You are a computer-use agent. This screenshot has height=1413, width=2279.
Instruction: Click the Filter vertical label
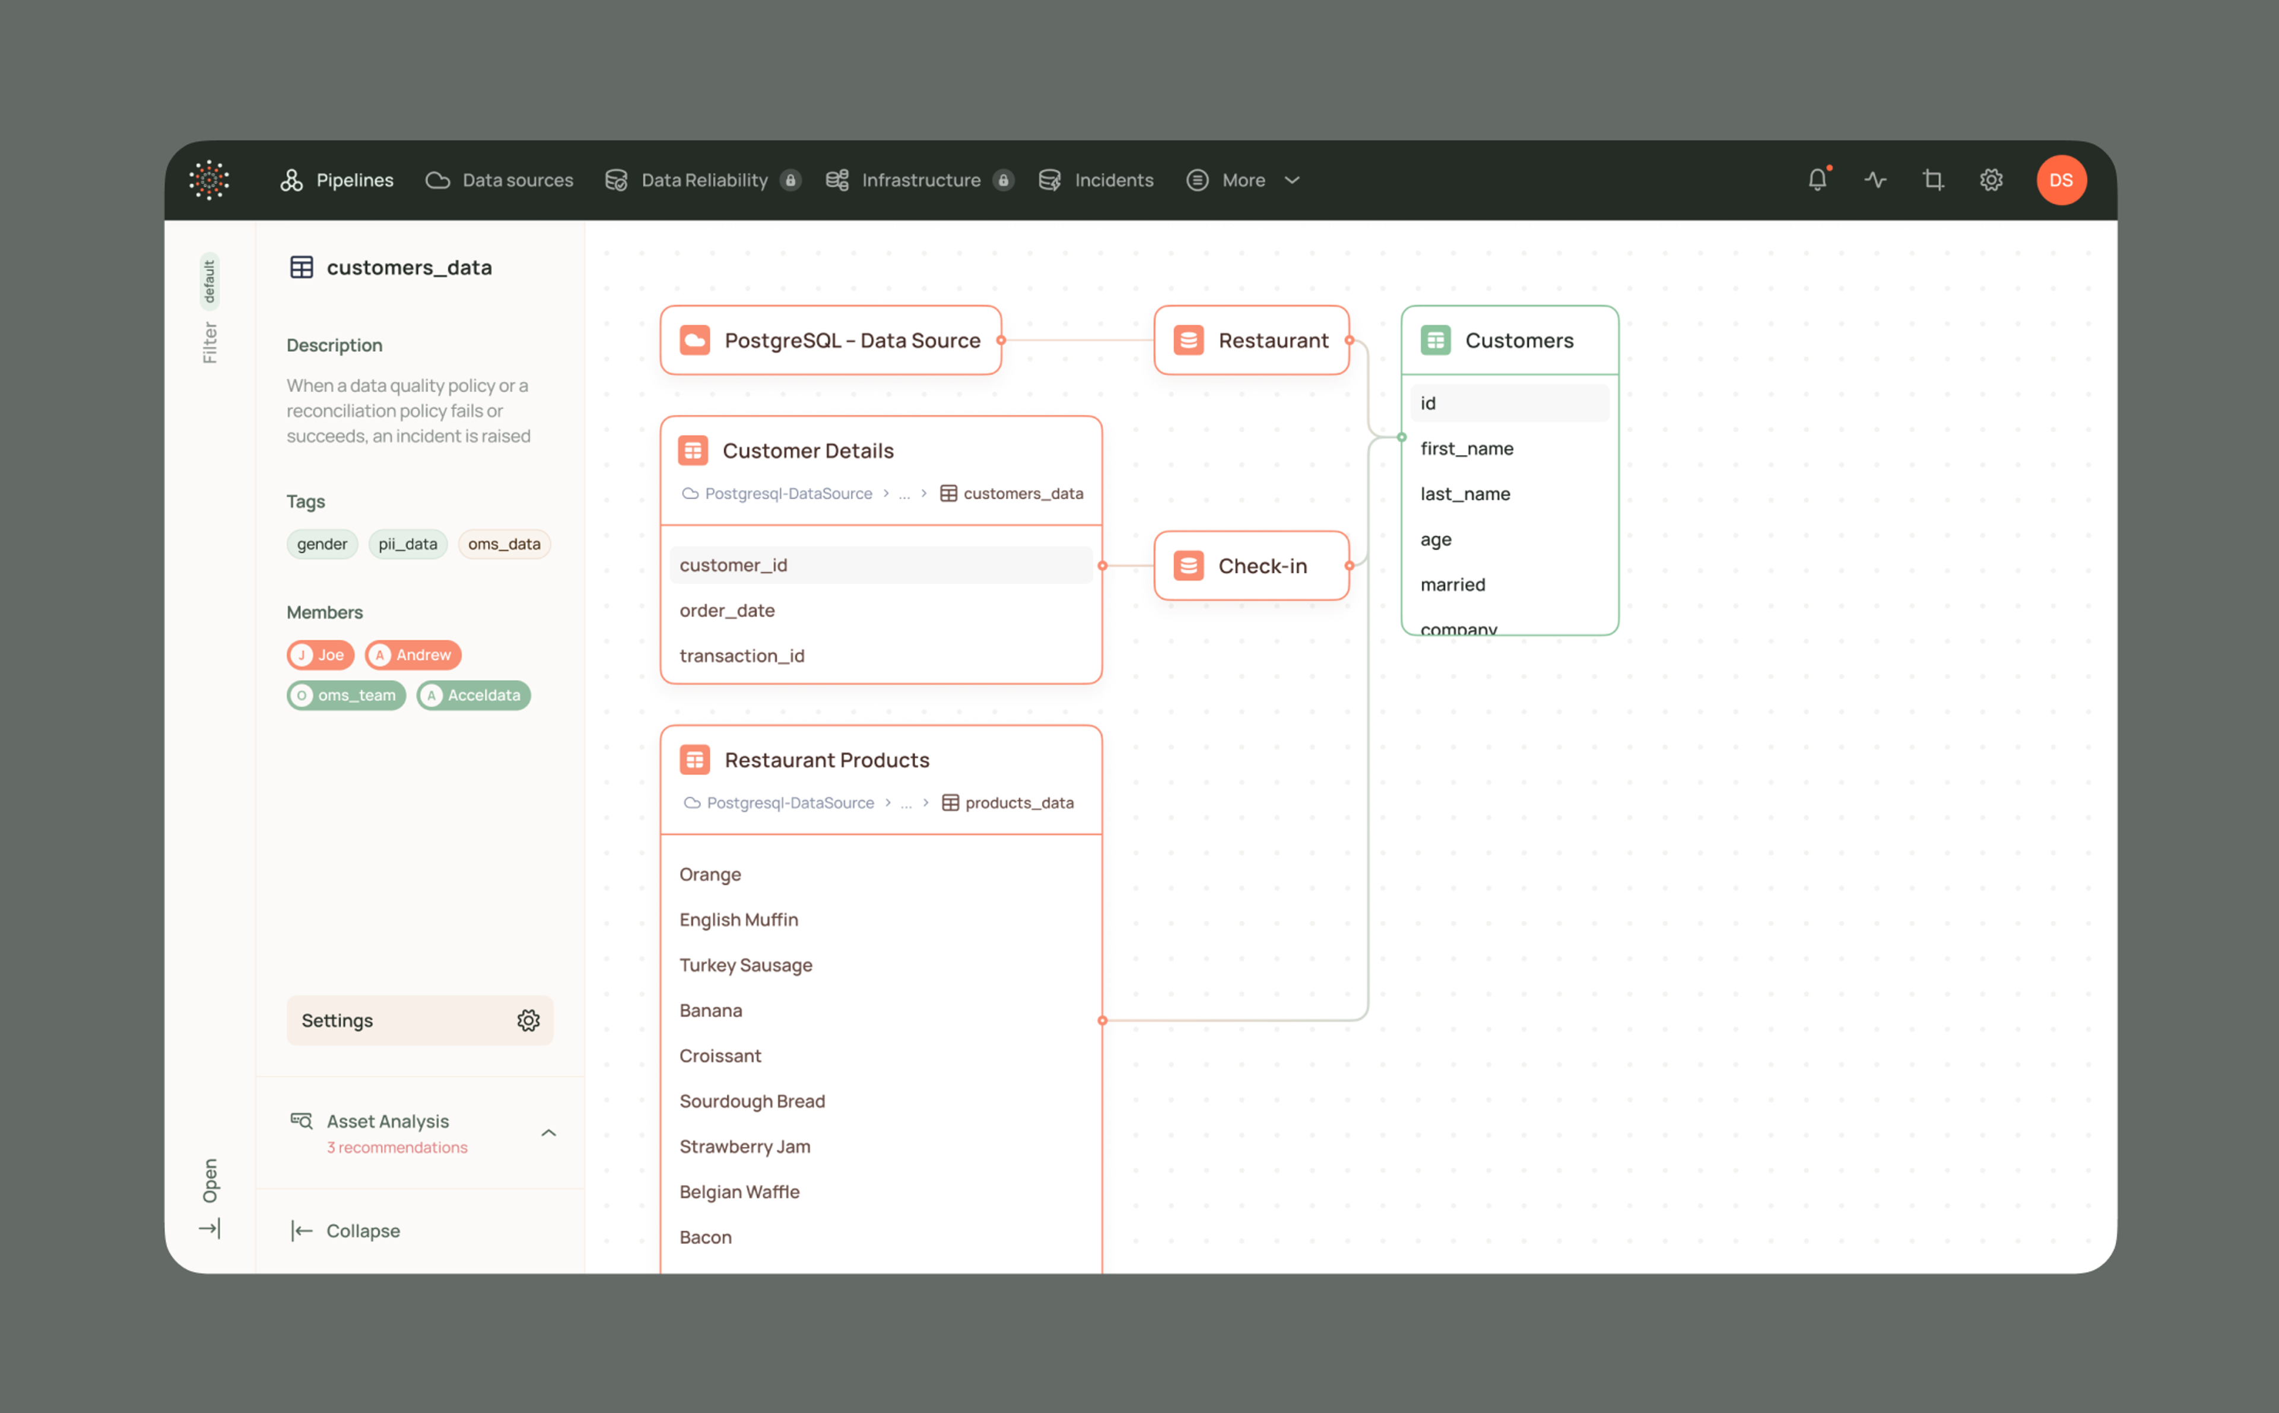(210, 343)
